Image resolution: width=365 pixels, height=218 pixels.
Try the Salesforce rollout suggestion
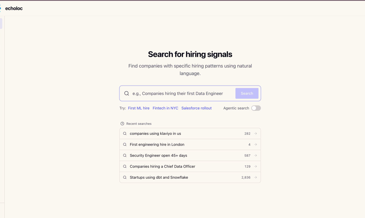point(196,108)
